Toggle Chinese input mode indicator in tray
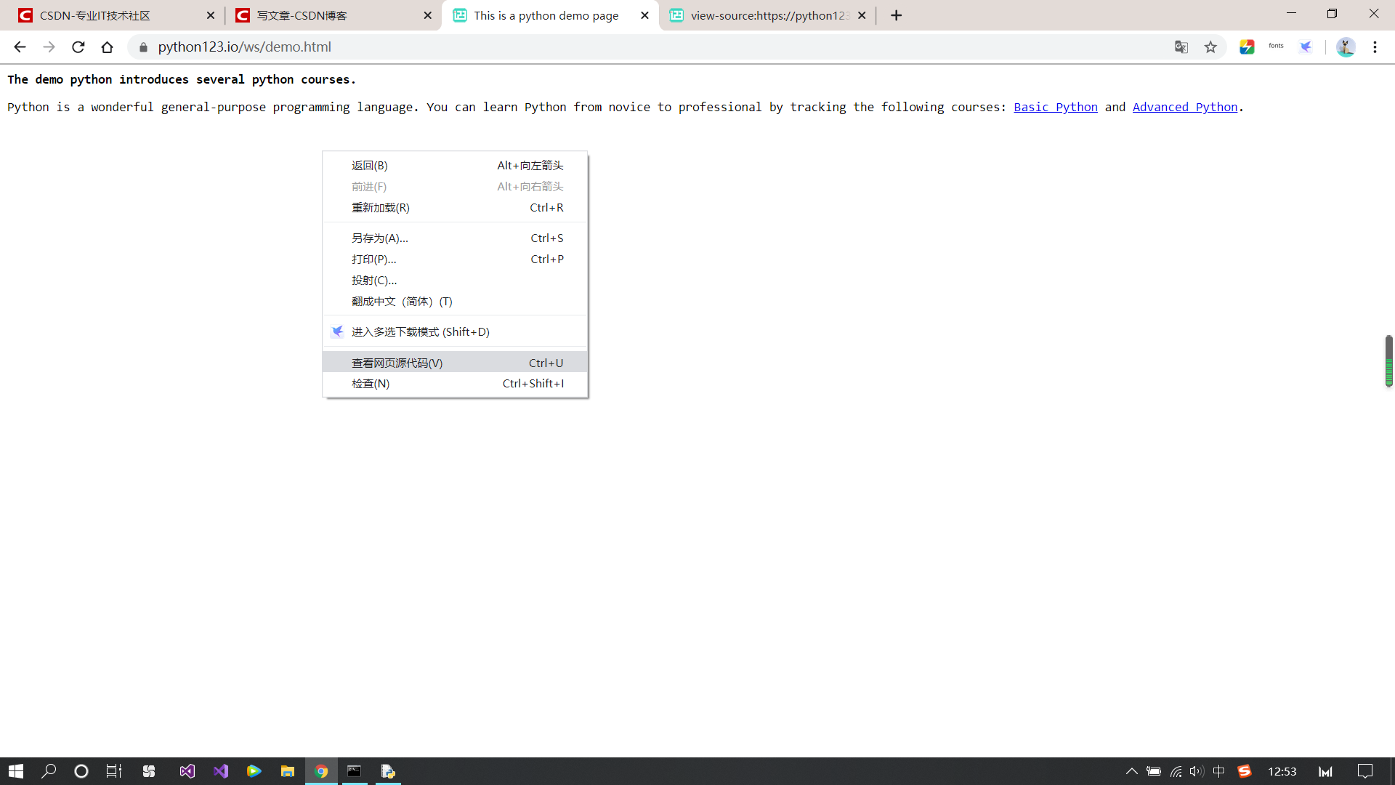This screenshot has width=1395, height=785. pos(1219,771)
